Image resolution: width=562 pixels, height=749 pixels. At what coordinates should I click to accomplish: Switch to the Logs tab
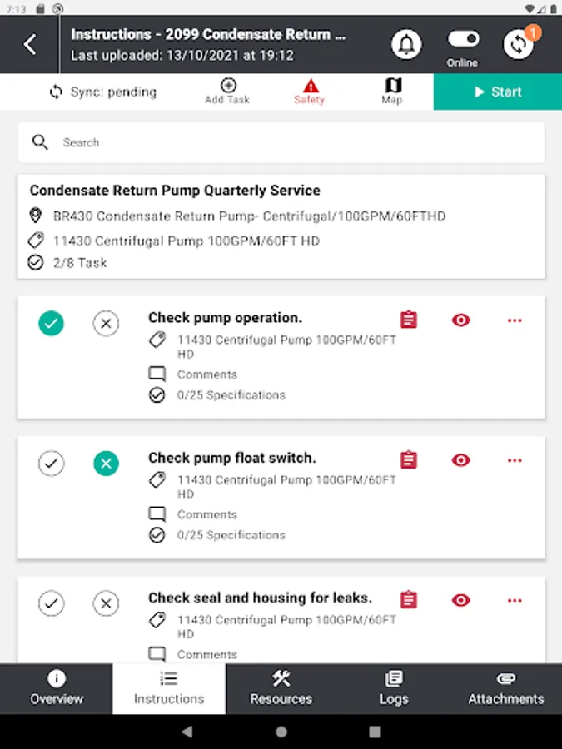(394, 688)
